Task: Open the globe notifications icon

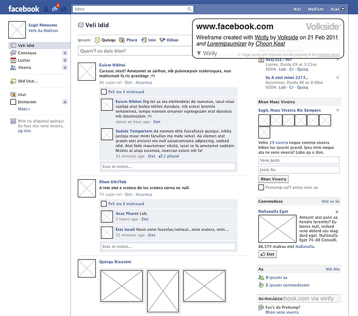Action: coord(63,9)
